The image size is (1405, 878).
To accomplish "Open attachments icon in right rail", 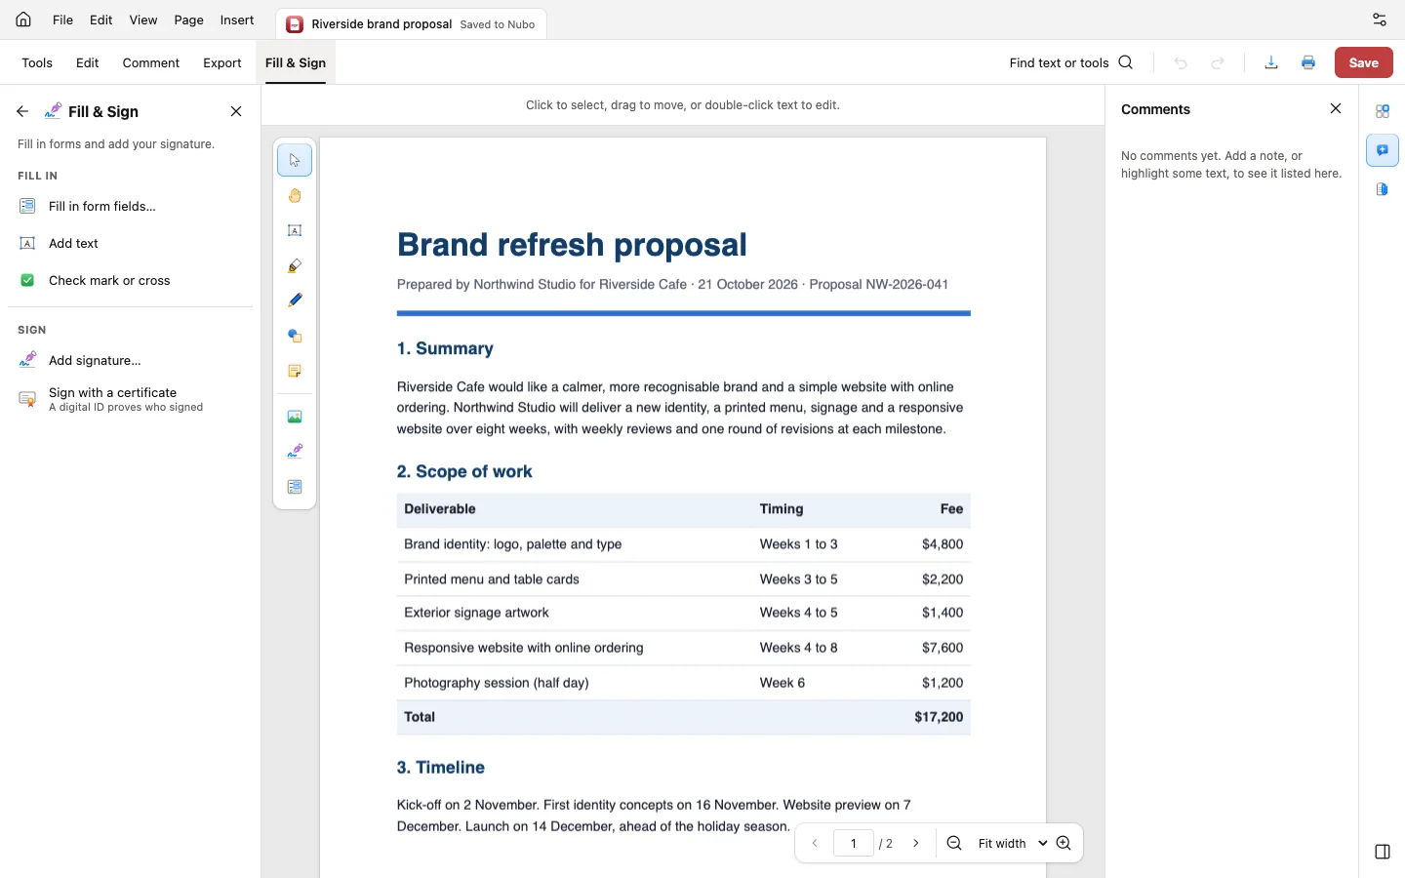I will (x=1383, y=189).
